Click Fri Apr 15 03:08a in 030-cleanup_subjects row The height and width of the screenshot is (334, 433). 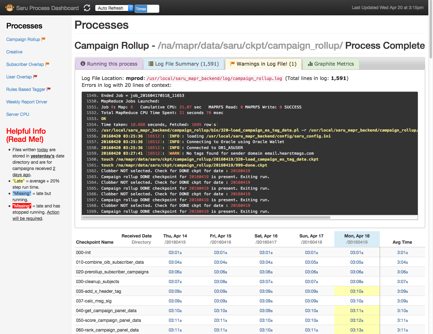[x=221, y=282]
